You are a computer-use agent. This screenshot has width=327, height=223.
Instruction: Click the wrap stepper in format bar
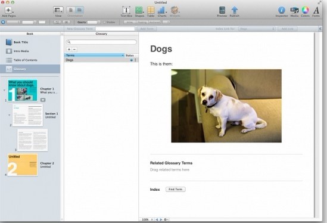(166, 22)
